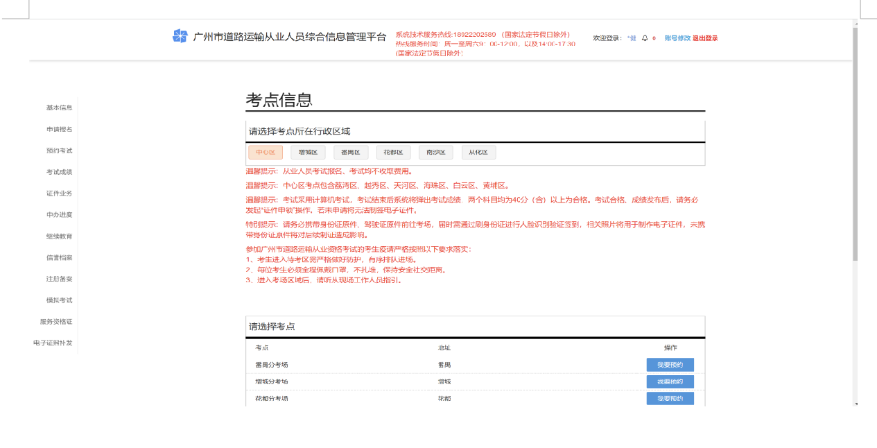Click the 账号修改 link

677,38
